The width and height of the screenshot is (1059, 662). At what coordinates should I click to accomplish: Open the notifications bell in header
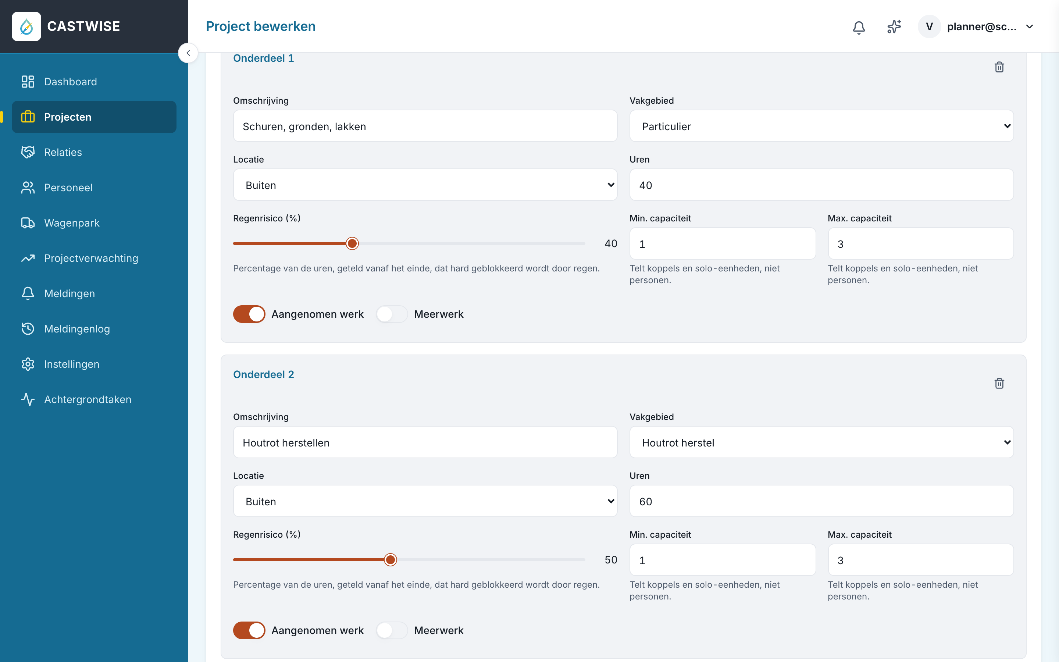pyautogui.click(x=859, y=27)
